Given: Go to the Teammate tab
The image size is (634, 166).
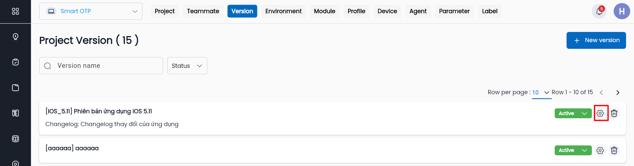Looking at the screenshot, I should 203,11.
